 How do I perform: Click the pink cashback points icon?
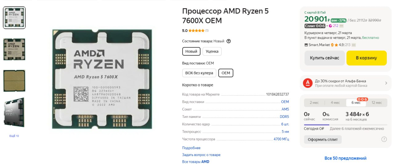tap(330, 26)
